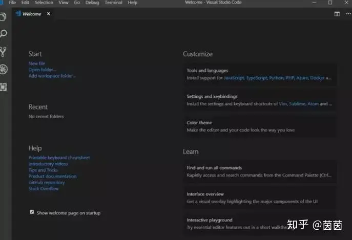Open Product documentation link
The height and width of the screenshot is (240, 352).
click(53, 177)
